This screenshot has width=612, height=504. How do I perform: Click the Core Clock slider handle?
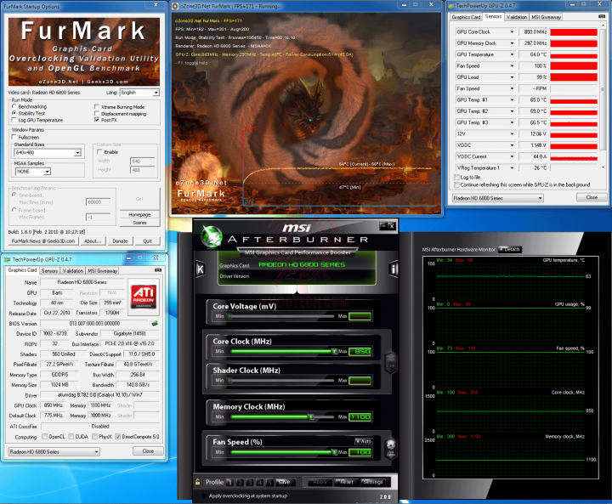coord(334,351)
